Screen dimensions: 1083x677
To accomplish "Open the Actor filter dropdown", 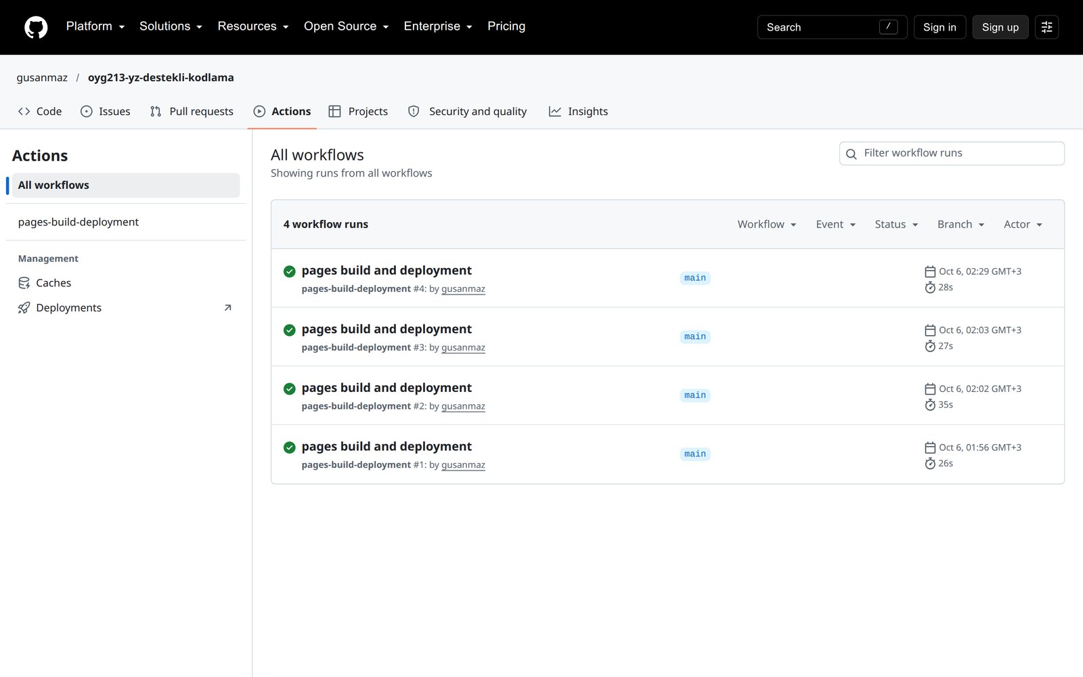I will point(1023,224).
